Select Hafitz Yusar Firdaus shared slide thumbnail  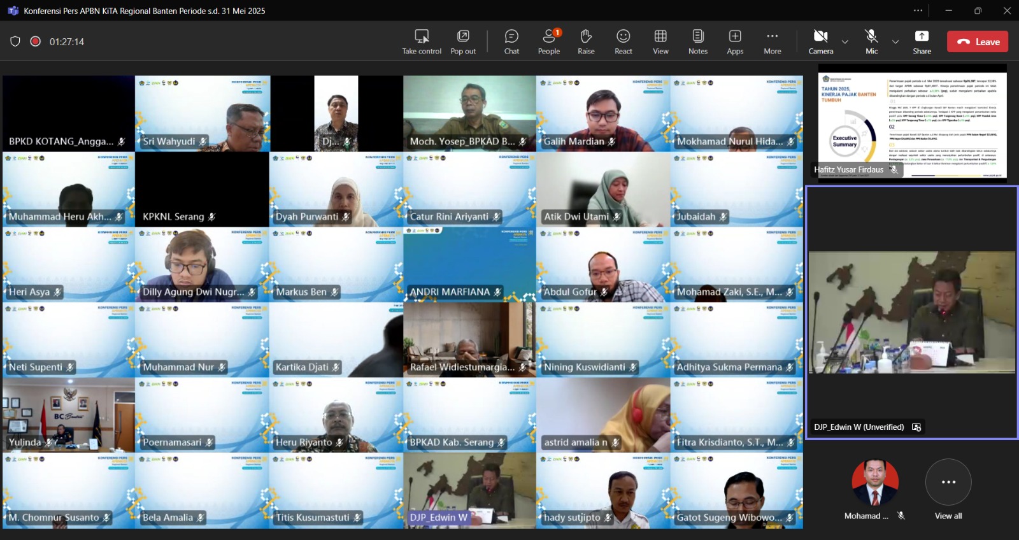(912, 122)
